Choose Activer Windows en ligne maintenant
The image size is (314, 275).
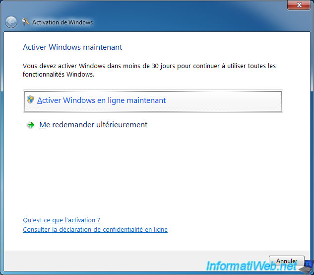pos(153,101)
